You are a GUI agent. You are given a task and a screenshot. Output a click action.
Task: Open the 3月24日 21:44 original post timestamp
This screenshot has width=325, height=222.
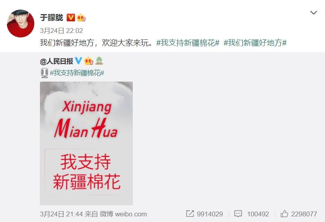point(61,214)
